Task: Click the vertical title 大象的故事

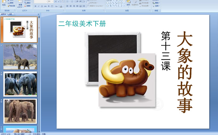Action: (185, 72)
